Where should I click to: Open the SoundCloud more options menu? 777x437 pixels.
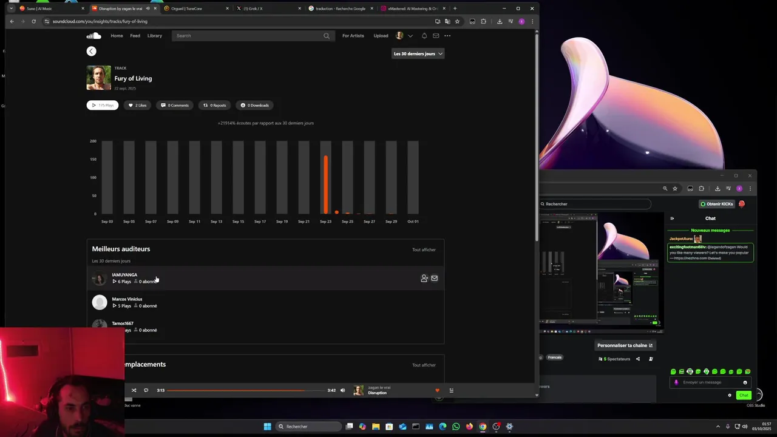point(447,36)
